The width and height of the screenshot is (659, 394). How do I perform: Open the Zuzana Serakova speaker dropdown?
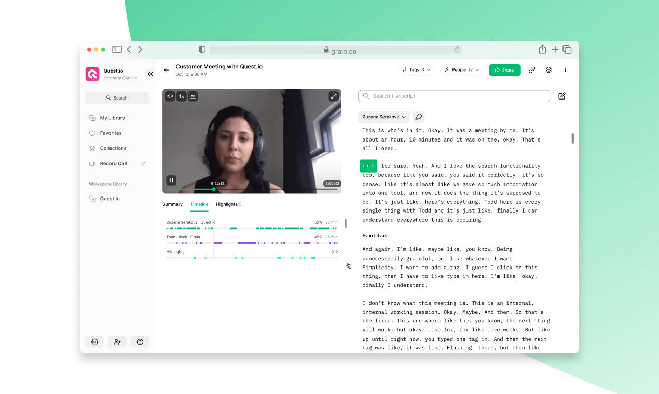point(383,117)
